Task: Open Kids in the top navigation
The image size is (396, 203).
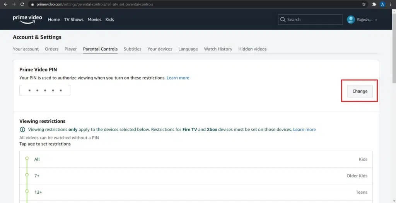Action: (109, 20)
